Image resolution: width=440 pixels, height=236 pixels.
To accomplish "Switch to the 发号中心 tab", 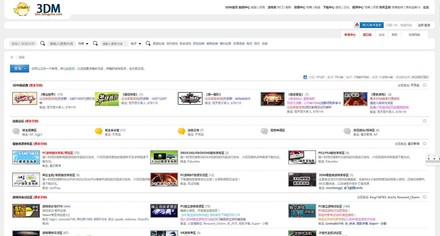I will tap(350, 35).
